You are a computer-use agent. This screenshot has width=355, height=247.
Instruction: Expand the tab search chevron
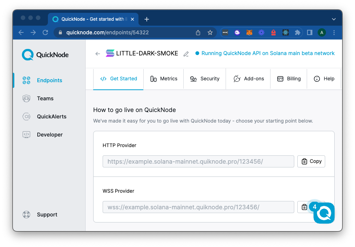pos(333,19)
